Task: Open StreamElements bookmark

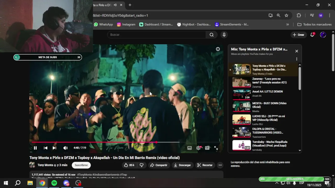Action: (x=232, y=24)
